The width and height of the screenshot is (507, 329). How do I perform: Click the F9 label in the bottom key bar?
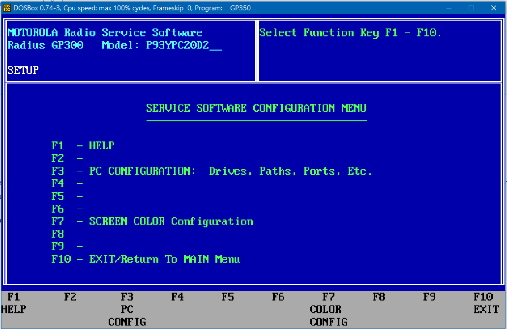[429, 297]
